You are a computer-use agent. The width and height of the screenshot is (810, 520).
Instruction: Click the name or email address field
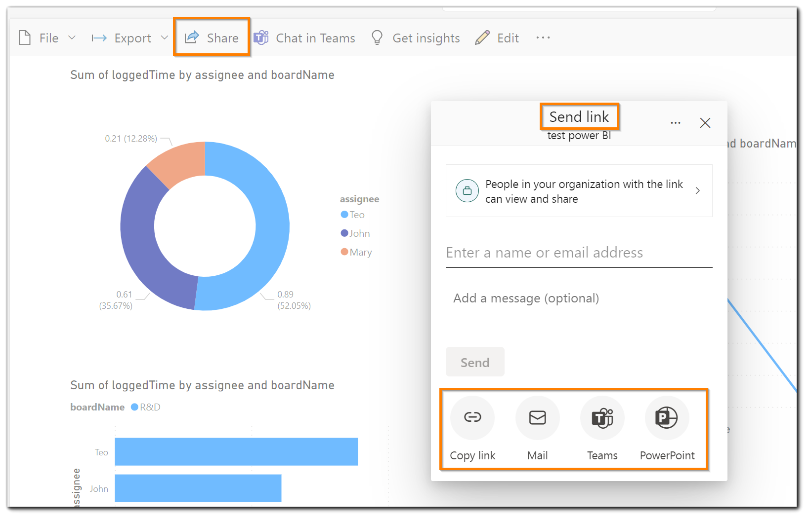[x=578, y=253]
